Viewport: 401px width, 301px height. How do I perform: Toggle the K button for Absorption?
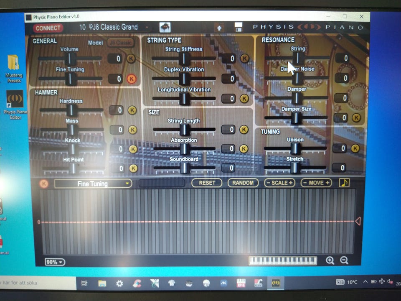244,149
